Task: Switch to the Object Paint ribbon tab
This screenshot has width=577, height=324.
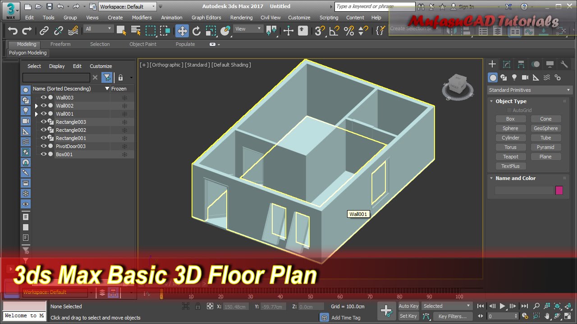Action: point(143,44)
